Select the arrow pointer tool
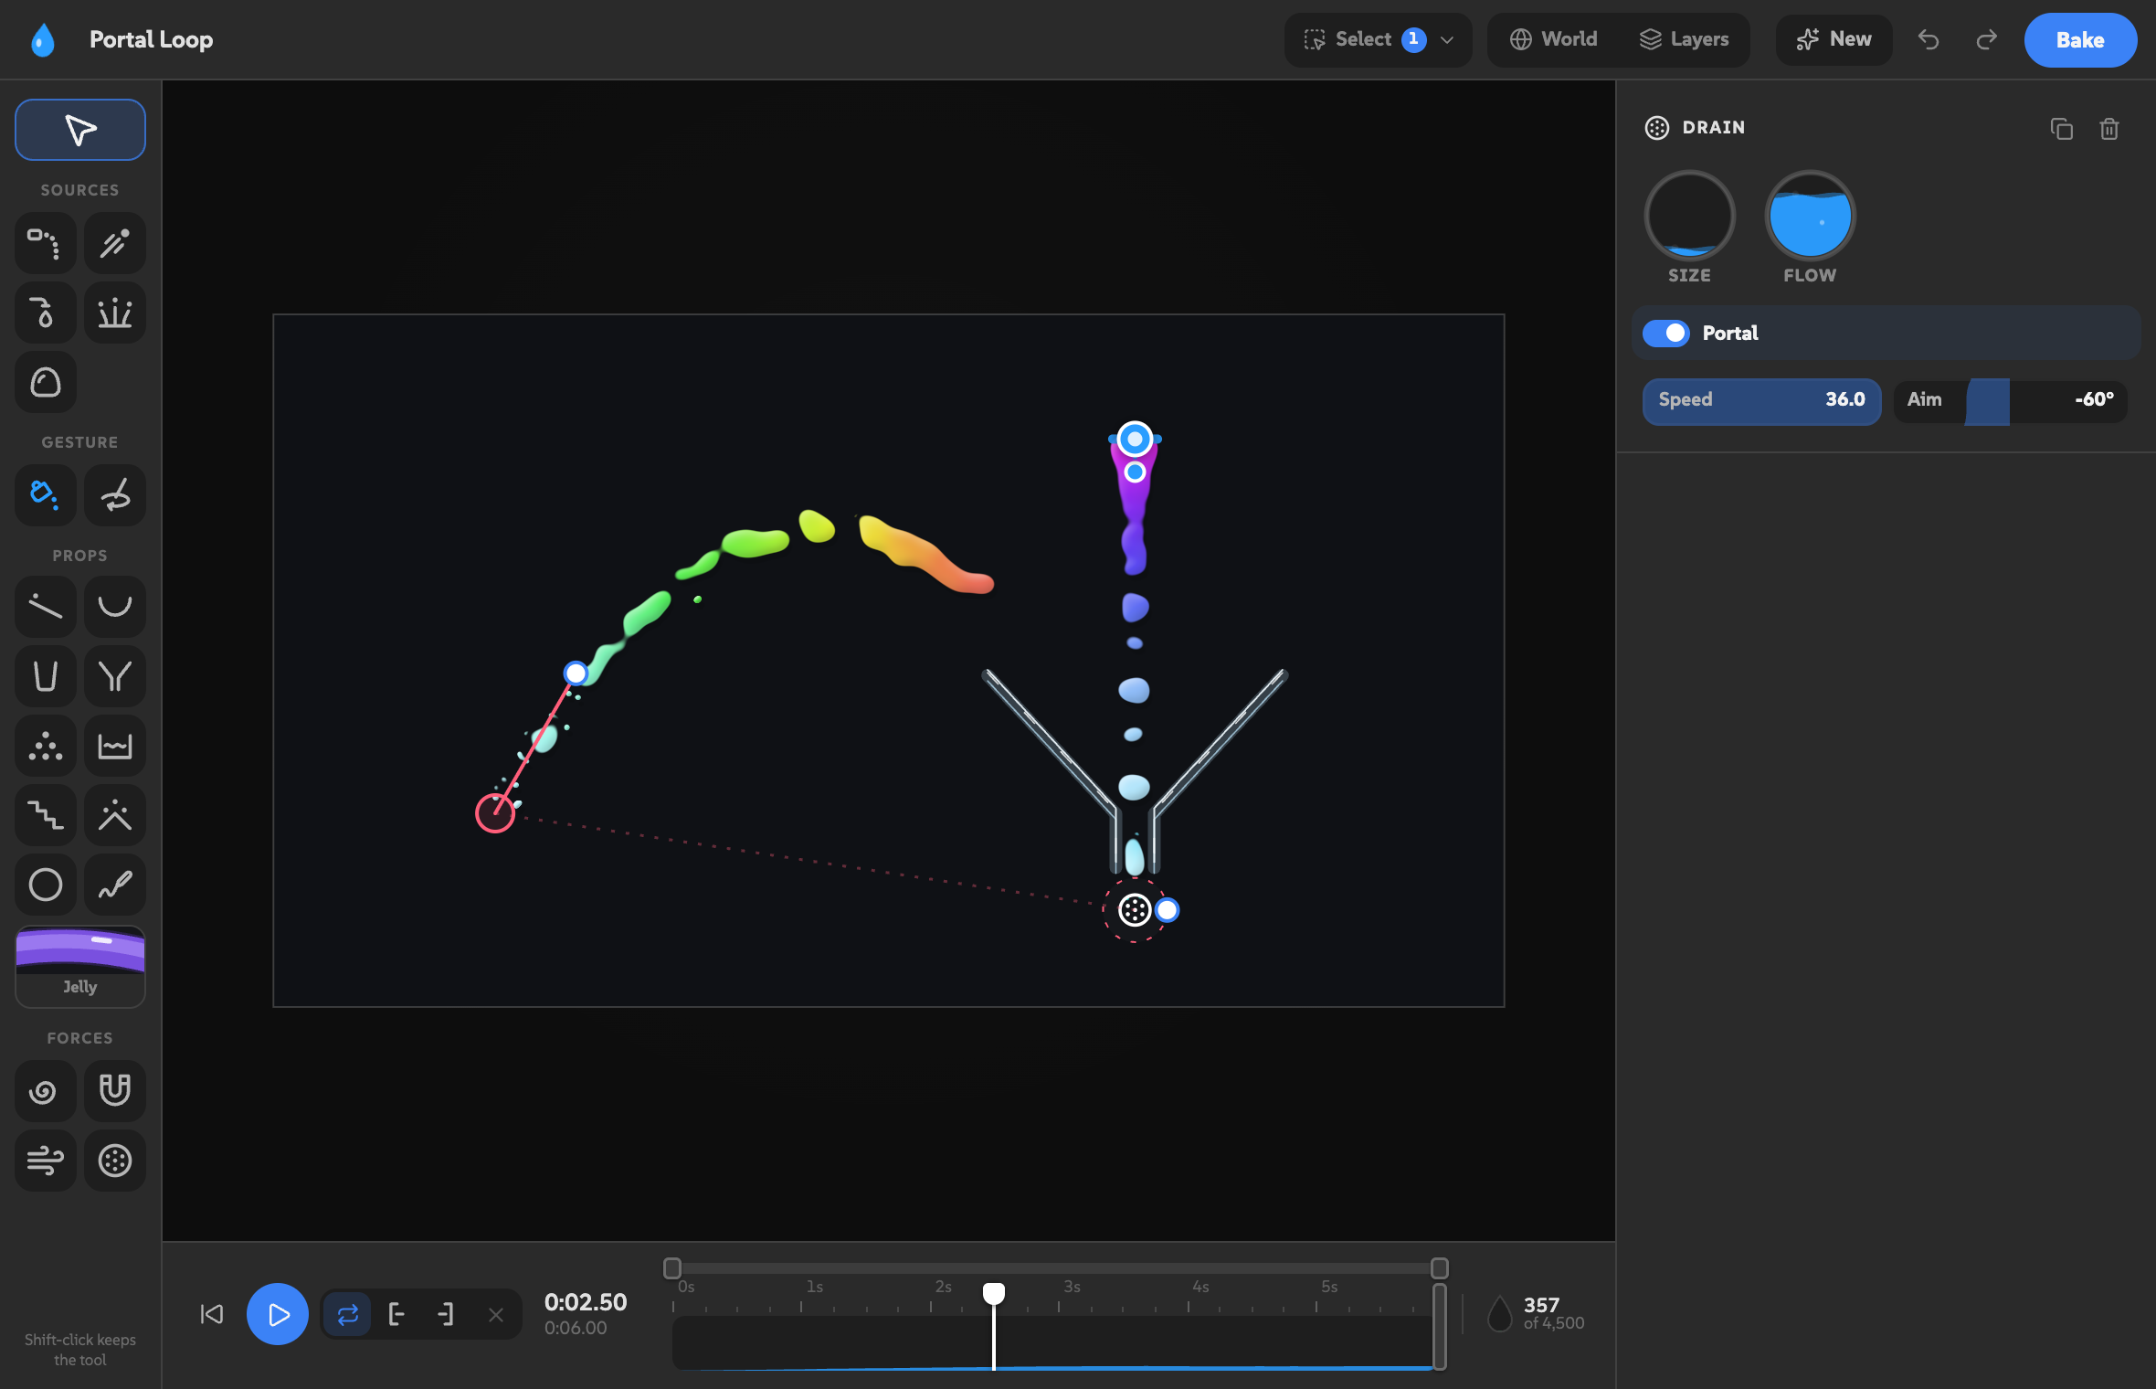2156x1389 pixels. click(x=80, y=130)
